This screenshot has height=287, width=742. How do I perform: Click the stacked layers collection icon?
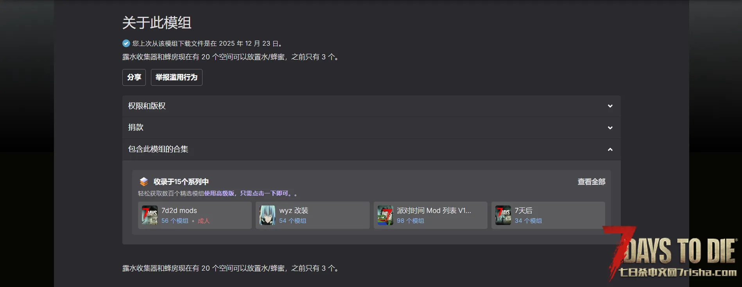pyautogui.click(x=144, y=182)
